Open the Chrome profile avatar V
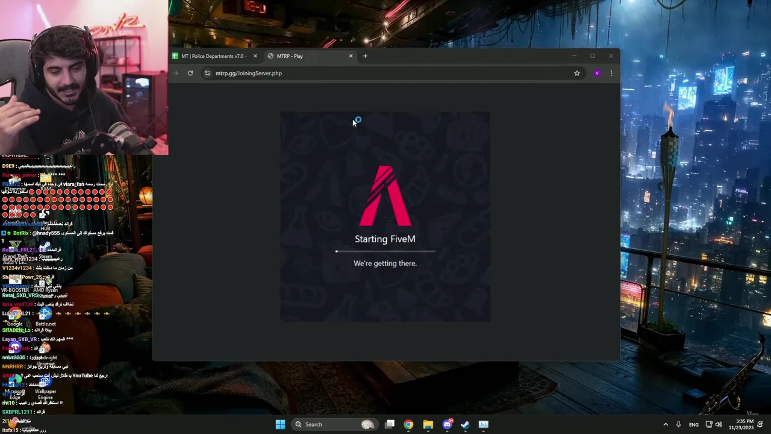 tap(597, 73)
